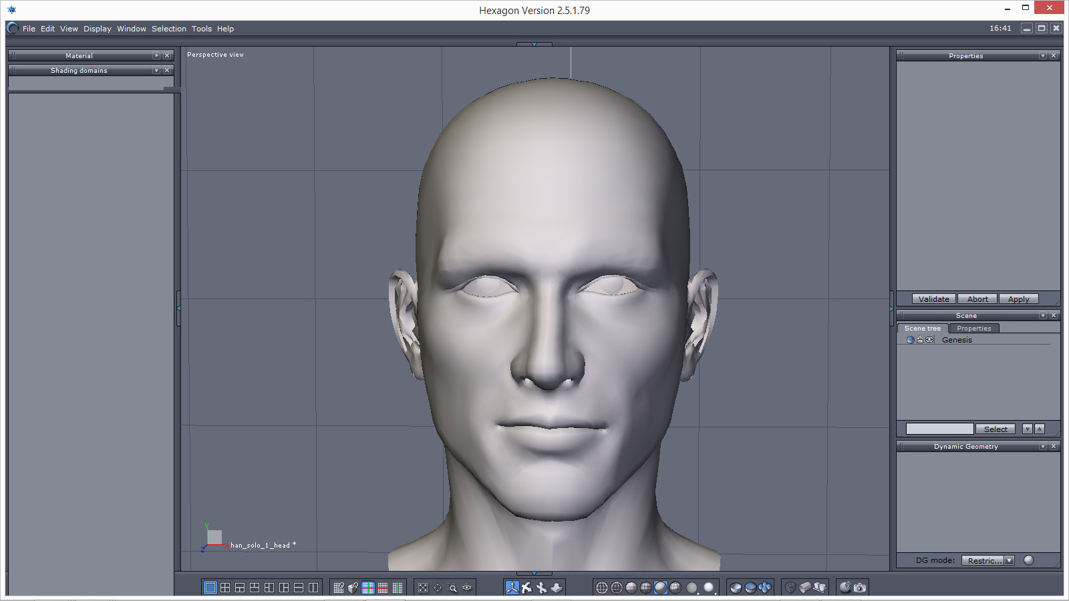Select the rotate manipulator tool
The image size is (1069, 601).
542,588
